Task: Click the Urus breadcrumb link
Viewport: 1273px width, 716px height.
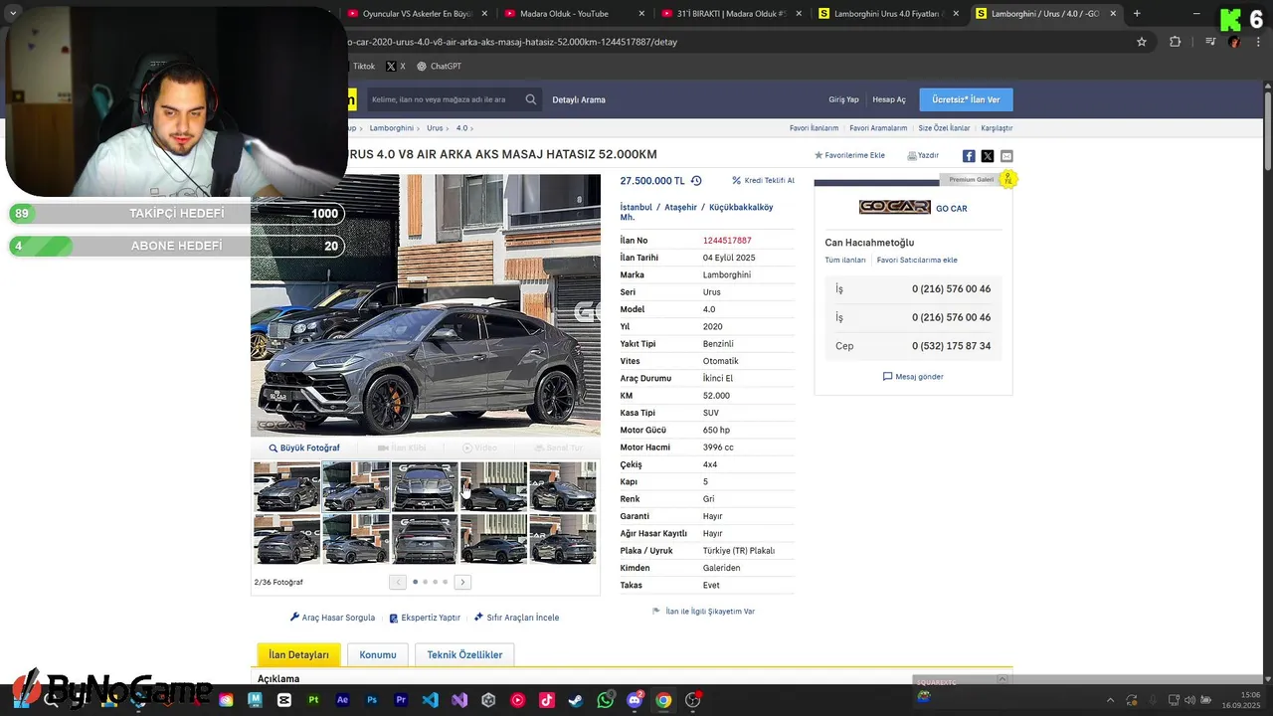Action: pos(435,128)
